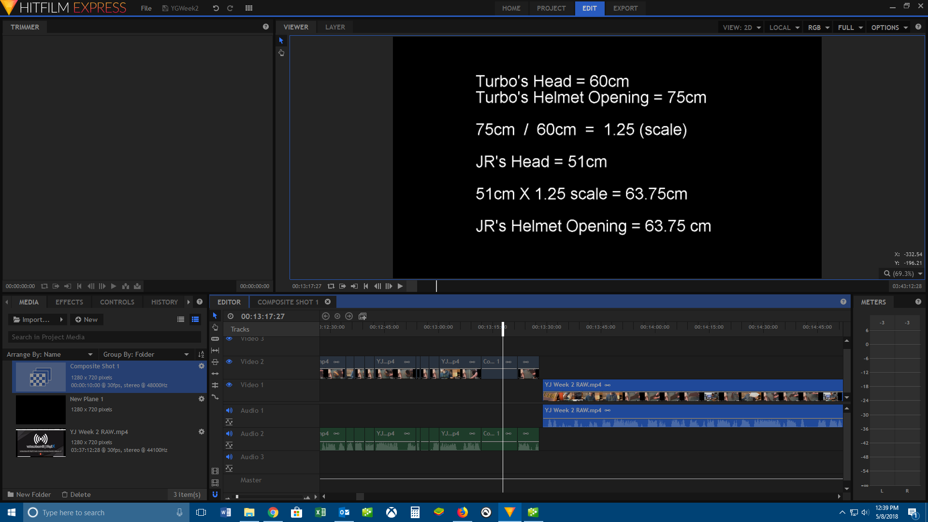Toggle visibility eye icon on Video 2 track
The image size is (928, 522).
pos(229,362)
